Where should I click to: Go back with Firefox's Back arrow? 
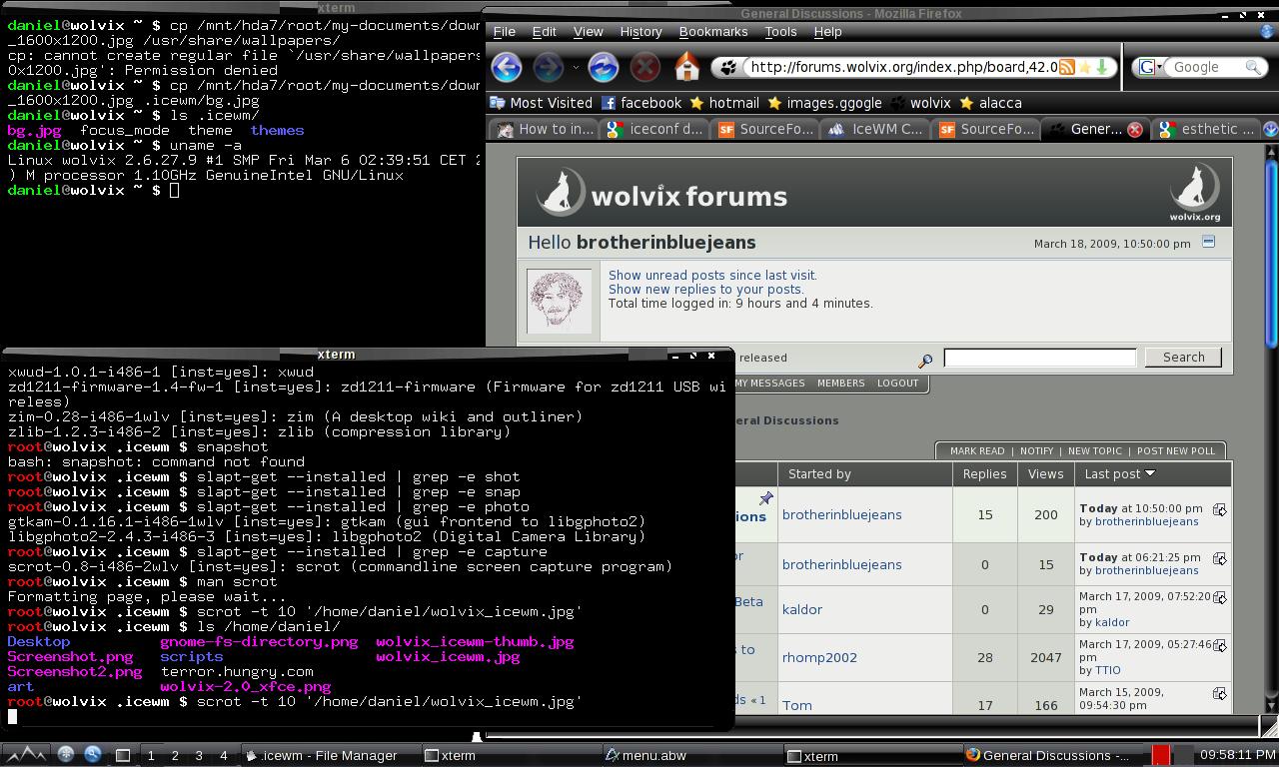click(507, 67)
